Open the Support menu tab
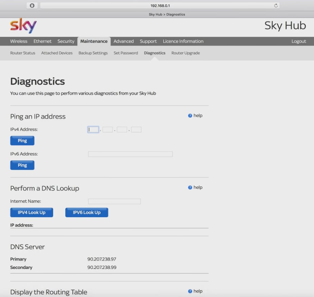Screen dimensions: 314x297 pos(148,41)
